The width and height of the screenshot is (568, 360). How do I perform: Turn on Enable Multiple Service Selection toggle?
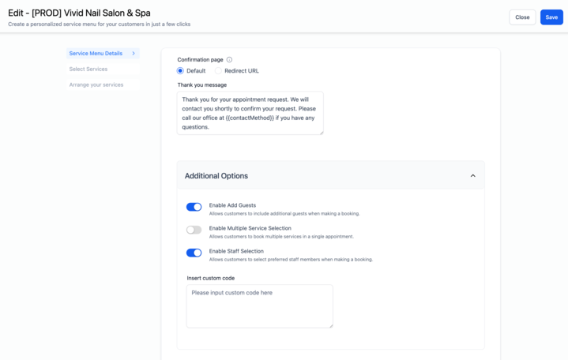194,230
